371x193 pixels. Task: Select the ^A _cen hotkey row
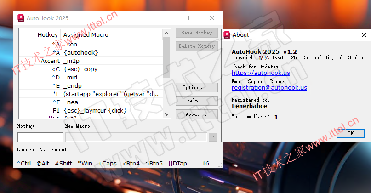tap(91, 44)
